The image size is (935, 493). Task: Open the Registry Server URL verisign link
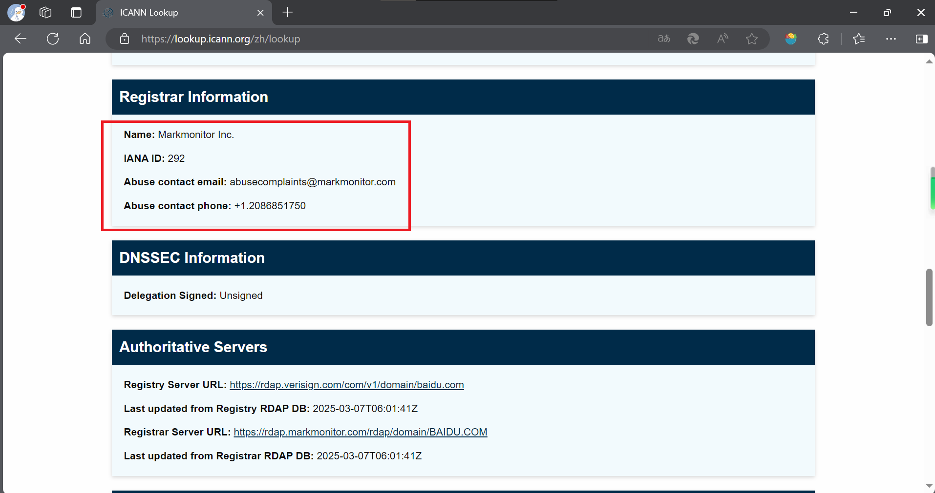click(x=347, y=385)
